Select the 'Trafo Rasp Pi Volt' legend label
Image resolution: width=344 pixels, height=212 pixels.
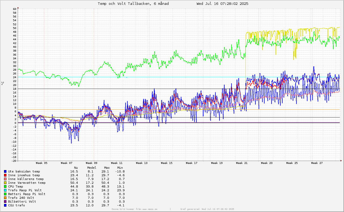click(25, 190)
